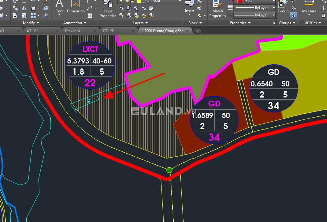327x222 pixels.
Task: Open a new drawing tab with plus
Action: [198, 31]
